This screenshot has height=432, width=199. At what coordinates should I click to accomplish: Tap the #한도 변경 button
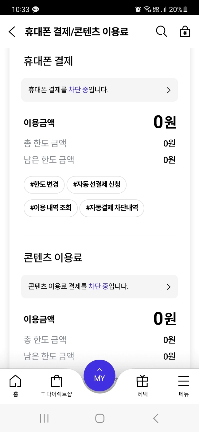pyautogui.click(x=44, y=185)
